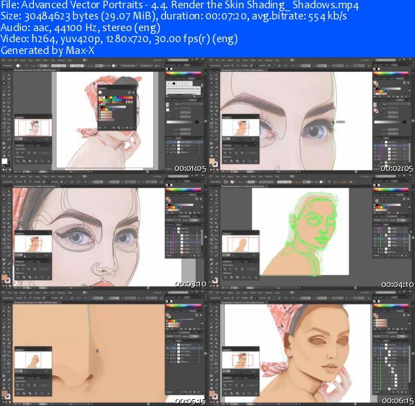Select the Direct Selection tool in the 00:06:15 frame
The image size is (415, 406).
[216, 306]
